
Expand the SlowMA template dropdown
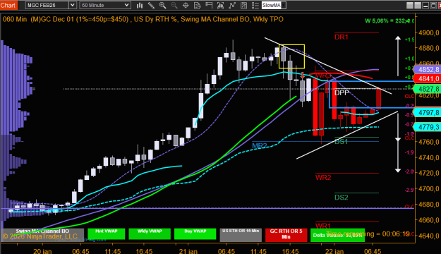pos(284,5)
